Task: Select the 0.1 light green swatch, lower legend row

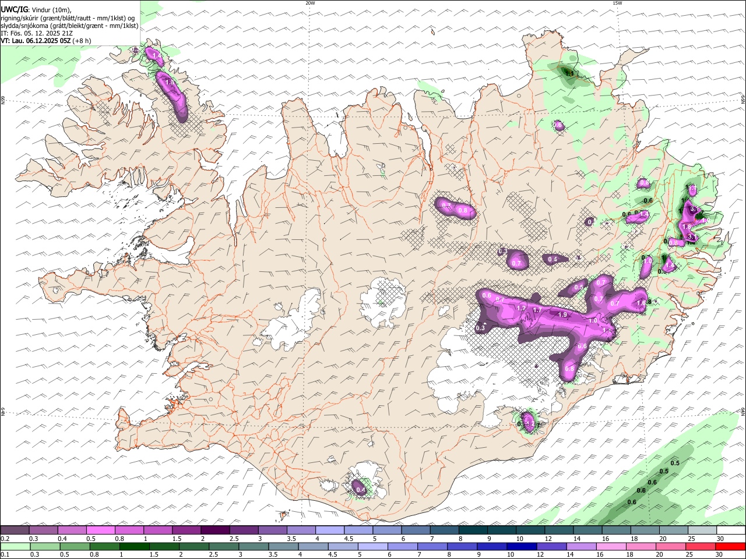Action: 15,546
